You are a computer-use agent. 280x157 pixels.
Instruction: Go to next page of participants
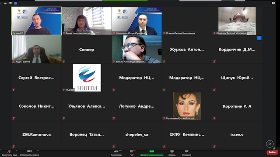pos(269,144)
